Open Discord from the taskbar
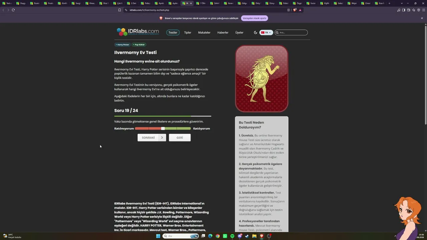 (x=240, y=236)
